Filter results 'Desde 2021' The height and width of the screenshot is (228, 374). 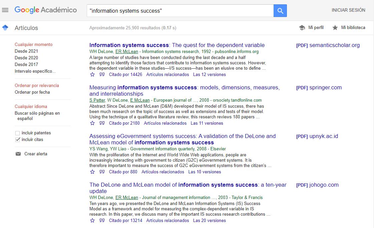point(26,51)
